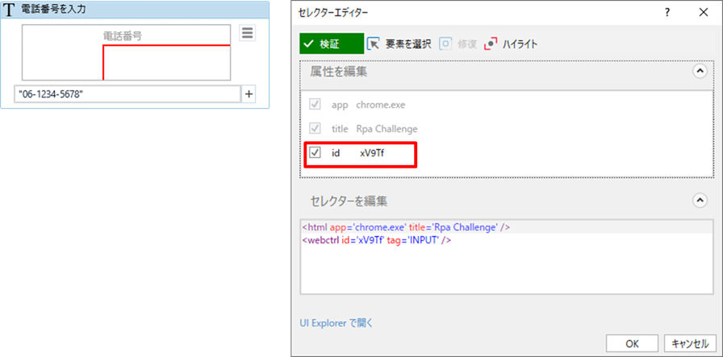Click the 属性を編集 heading text

coord(339,72)
